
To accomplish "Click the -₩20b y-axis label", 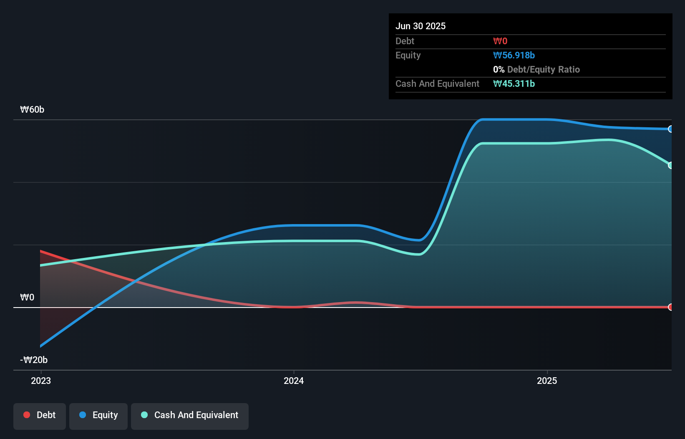I will tap(34, 360).
